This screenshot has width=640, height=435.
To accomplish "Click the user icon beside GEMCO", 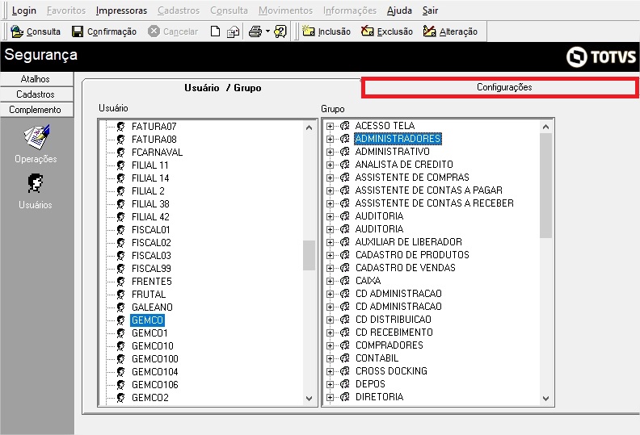I will pyautogui.click(x=121, y=320).
